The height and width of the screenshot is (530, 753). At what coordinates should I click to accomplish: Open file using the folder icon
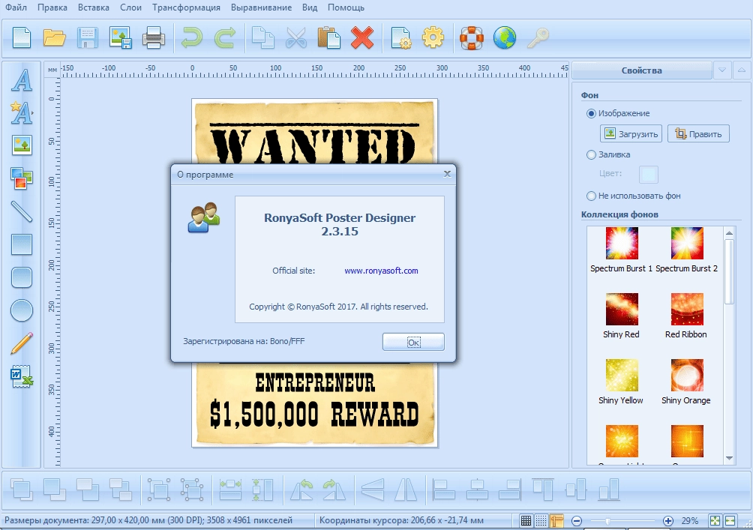[x=54, y=38]
